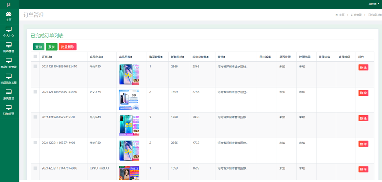Open product image of order 202142021139557​14903
382x182 pixels.
[129, 151]
